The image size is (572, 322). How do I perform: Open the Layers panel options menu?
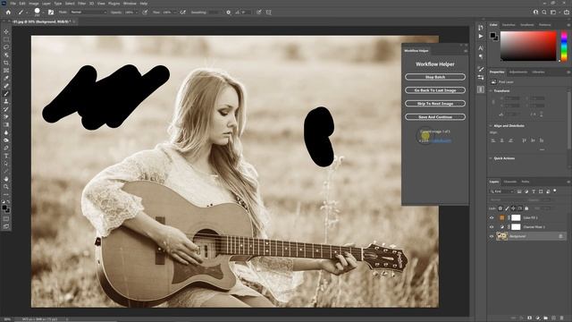pyautogui.click(x=568, y=182)
